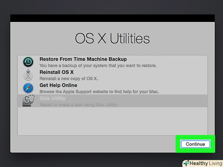Select Restore From Time Machine Backup heading
Screen dimensions: 223x167
83,59
